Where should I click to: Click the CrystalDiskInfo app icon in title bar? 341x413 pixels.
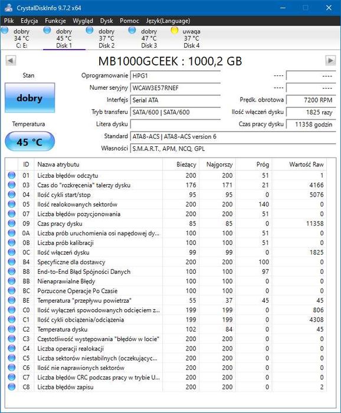point(8,7)
